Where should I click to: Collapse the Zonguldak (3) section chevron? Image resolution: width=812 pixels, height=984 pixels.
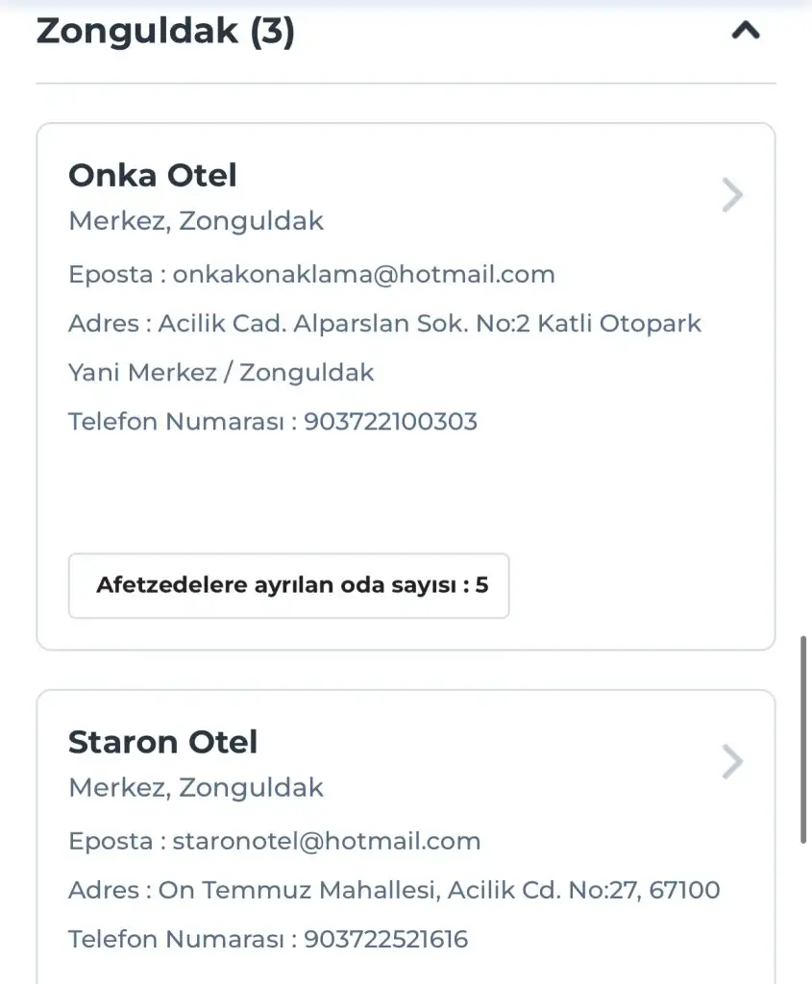(746, 32)
